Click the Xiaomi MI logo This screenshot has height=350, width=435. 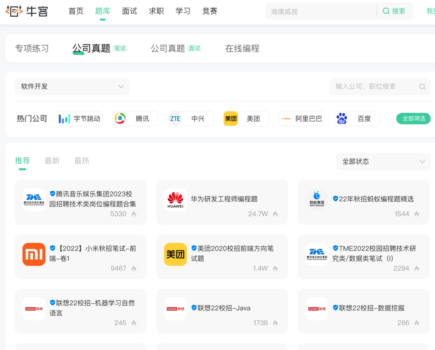34,254
